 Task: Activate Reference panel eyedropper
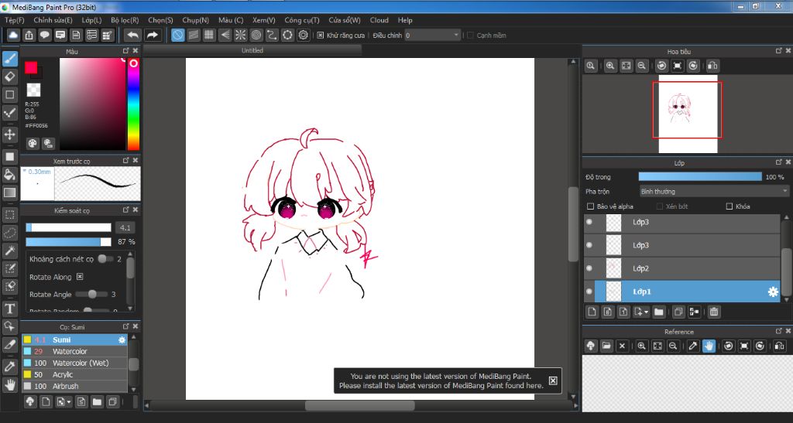coord(693,346)
